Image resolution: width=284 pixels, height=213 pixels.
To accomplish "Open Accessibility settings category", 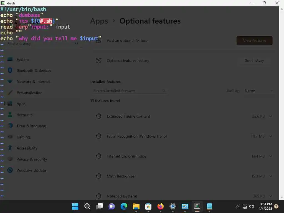I will (27, 148).
